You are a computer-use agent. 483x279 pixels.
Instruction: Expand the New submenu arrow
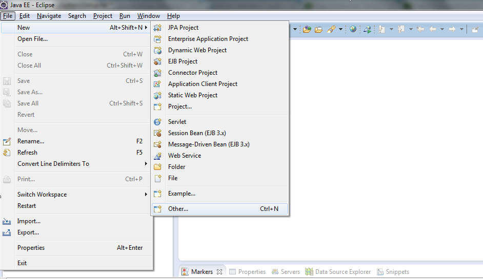pyautogui.click(x=146, y=27)
